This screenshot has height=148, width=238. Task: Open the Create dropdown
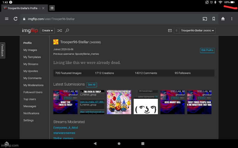(x=47, y=30)
